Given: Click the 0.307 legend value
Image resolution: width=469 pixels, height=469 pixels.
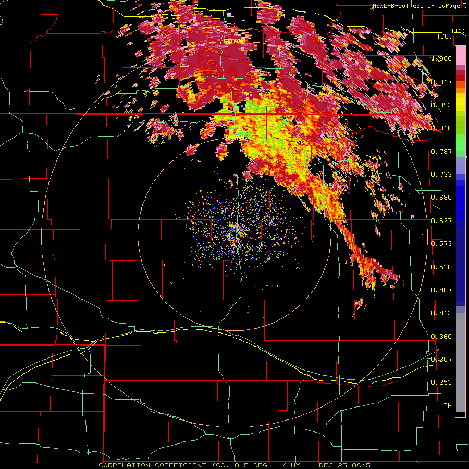Looking at the screenshot, I should pyautogui.click(x=441, y=359).
